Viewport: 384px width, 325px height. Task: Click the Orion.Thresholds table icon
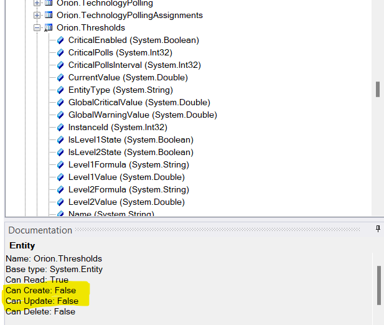(x=49, y=27)
